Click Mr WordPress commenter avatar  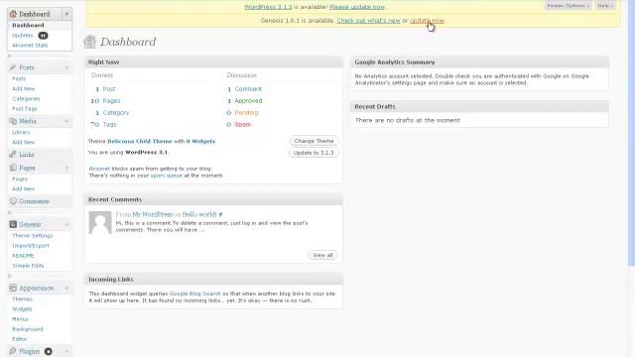coord(100,222)
